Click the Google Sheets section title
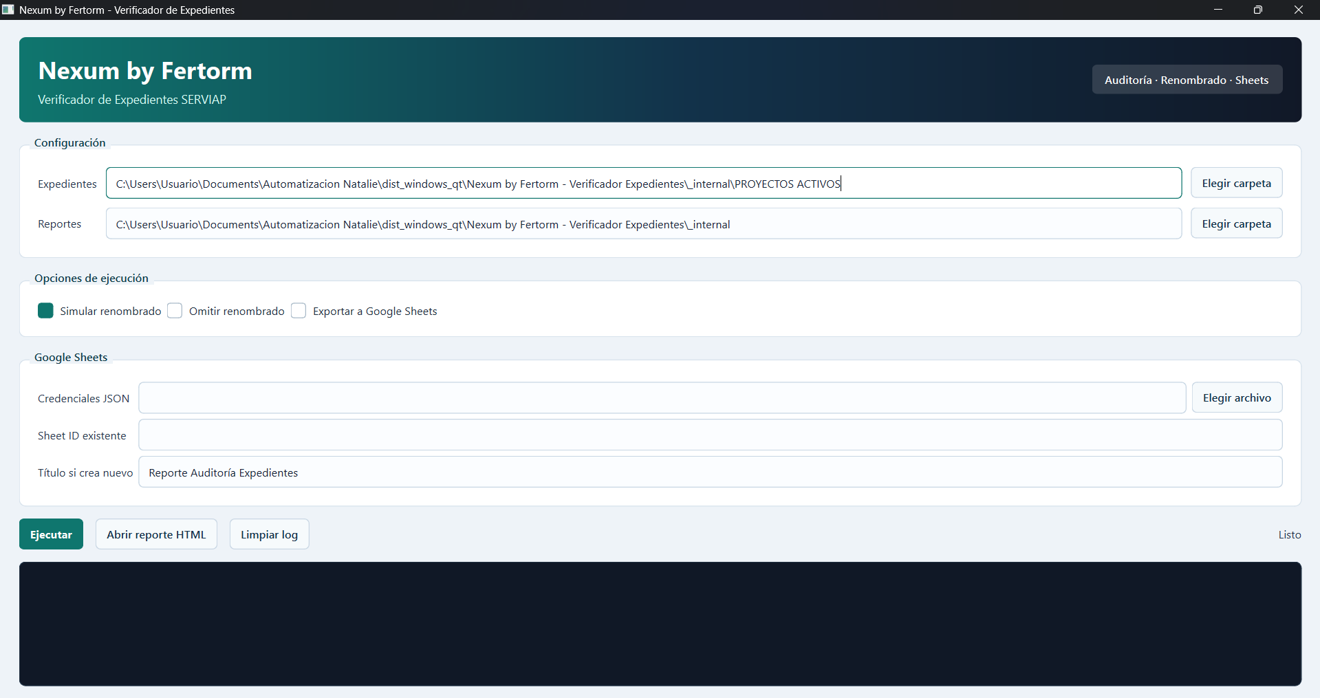1320x698 pixels. 71,358
